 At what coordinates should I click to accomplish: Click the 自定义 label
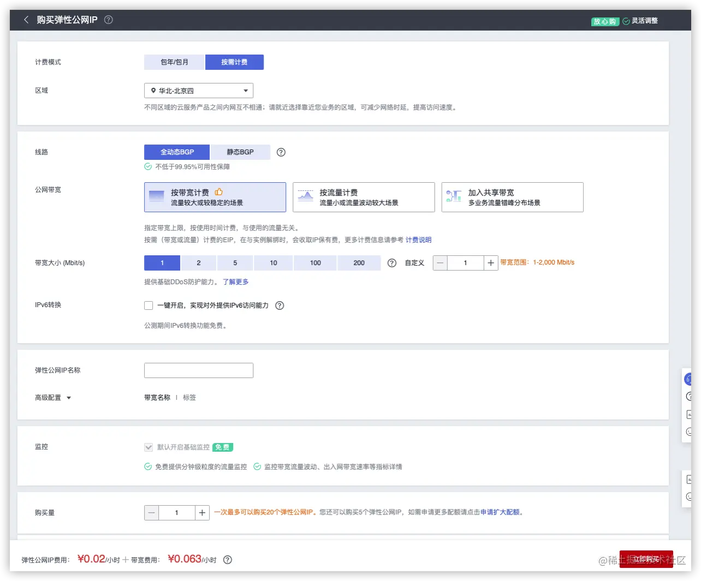tap(414, 263)
